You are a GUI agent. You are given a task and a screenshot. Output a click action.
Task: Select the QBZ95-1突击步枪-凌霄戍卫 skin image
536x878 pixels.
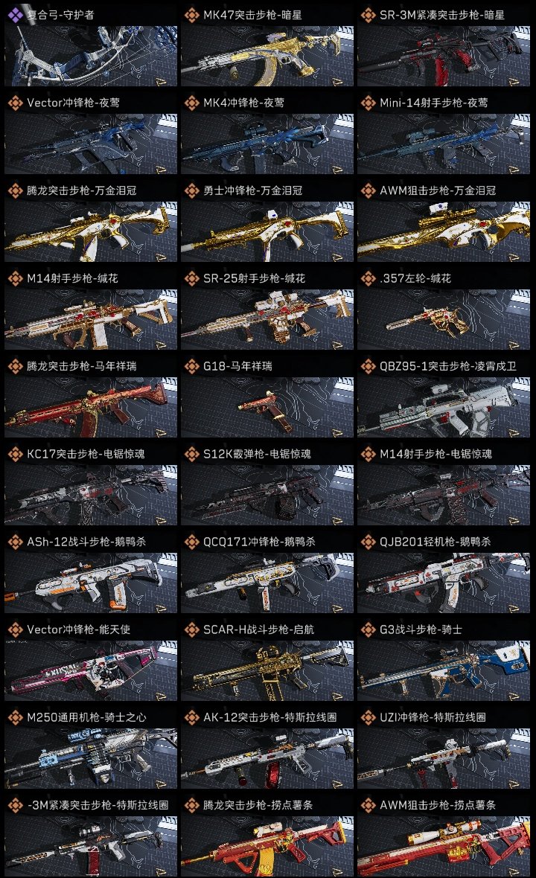[444, 407]
